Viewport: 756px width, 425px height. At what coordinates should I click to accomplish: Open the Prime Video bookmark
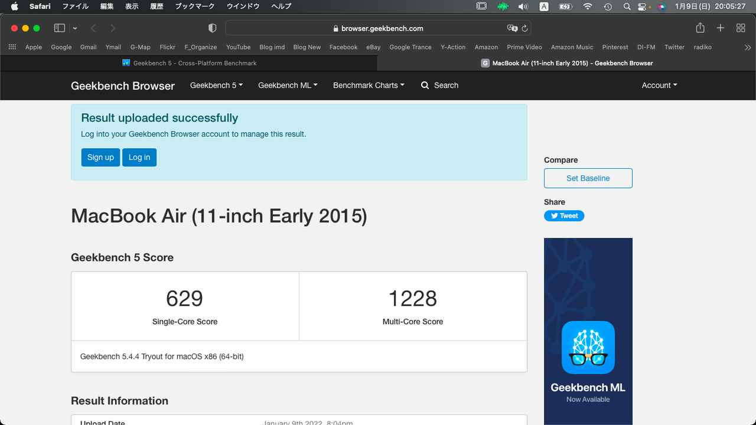tap(524, 47)
